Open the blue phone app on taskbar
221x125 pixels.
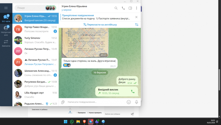pyautogui.click(x=103, y=122)
